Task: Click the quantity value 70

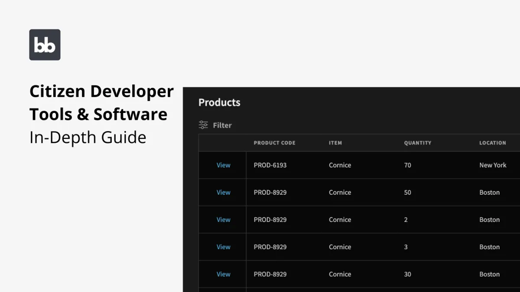Action: [x=407, y=165]
